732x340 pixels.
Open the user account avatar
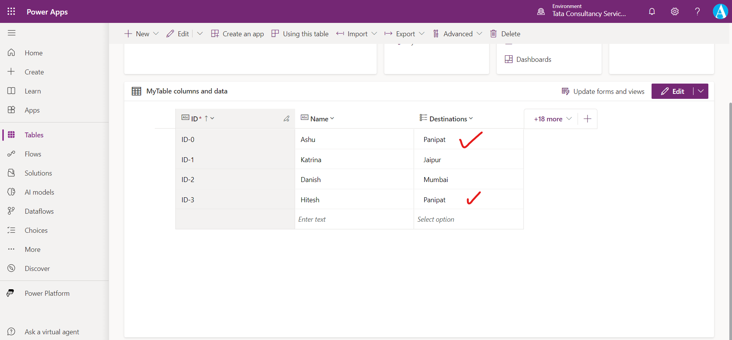click(720, 11)
